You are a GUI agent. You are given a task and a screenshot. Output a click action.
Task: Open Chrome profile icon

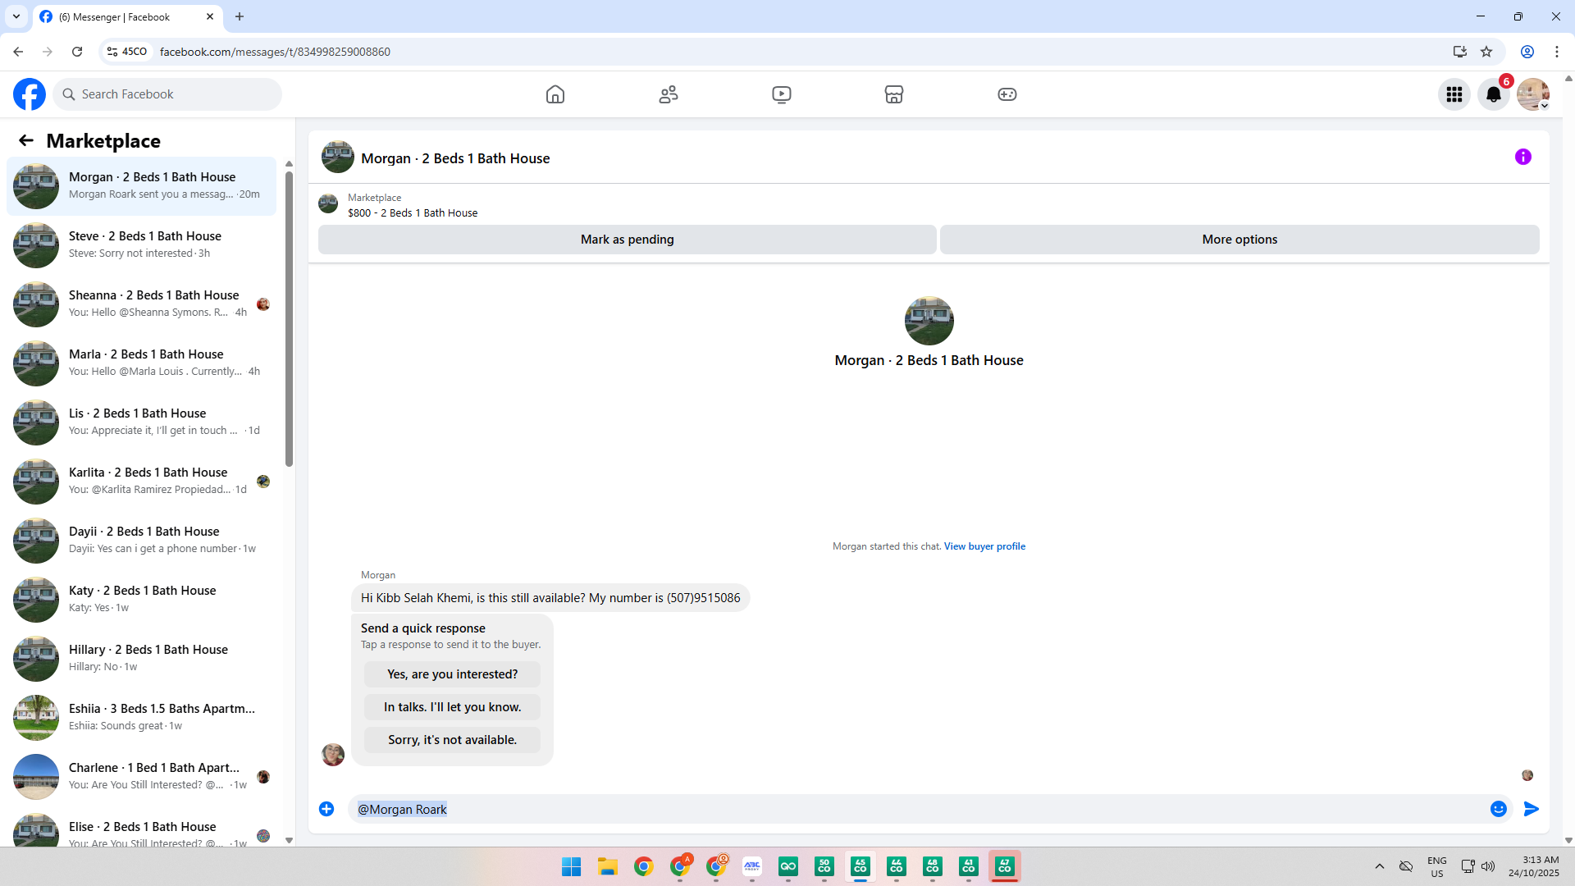coord(1527,52)
